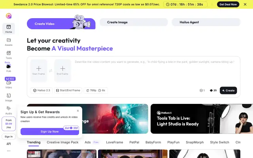This screenshot has width=253, height=158.
Task: Click into the video description prompt field
Action: tap(155, 71)
